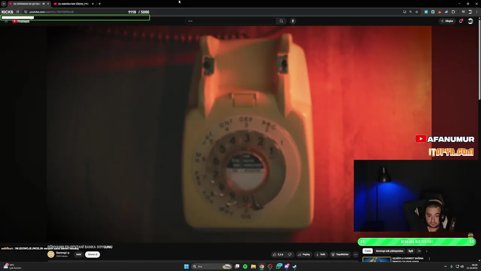Close the DÜNYANIN EN ŞEYTANİ tab
481x271 pixels.
coord(48,4)
